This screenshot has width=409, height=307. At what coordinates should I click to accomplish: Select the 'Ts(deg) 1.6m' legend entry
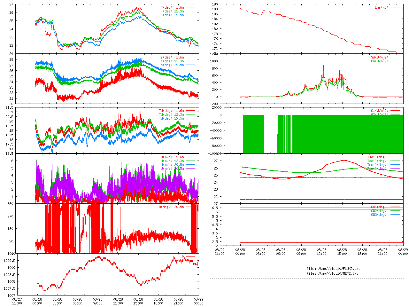(x=171, y=58)
